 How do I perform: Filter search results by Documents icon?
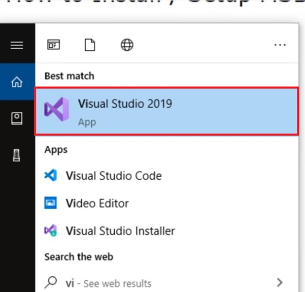pos(90,45)
